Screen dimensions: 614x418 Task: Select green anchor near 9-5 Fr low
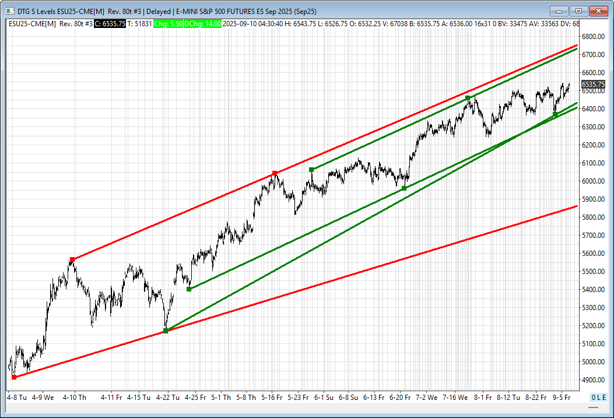point(555,114)
